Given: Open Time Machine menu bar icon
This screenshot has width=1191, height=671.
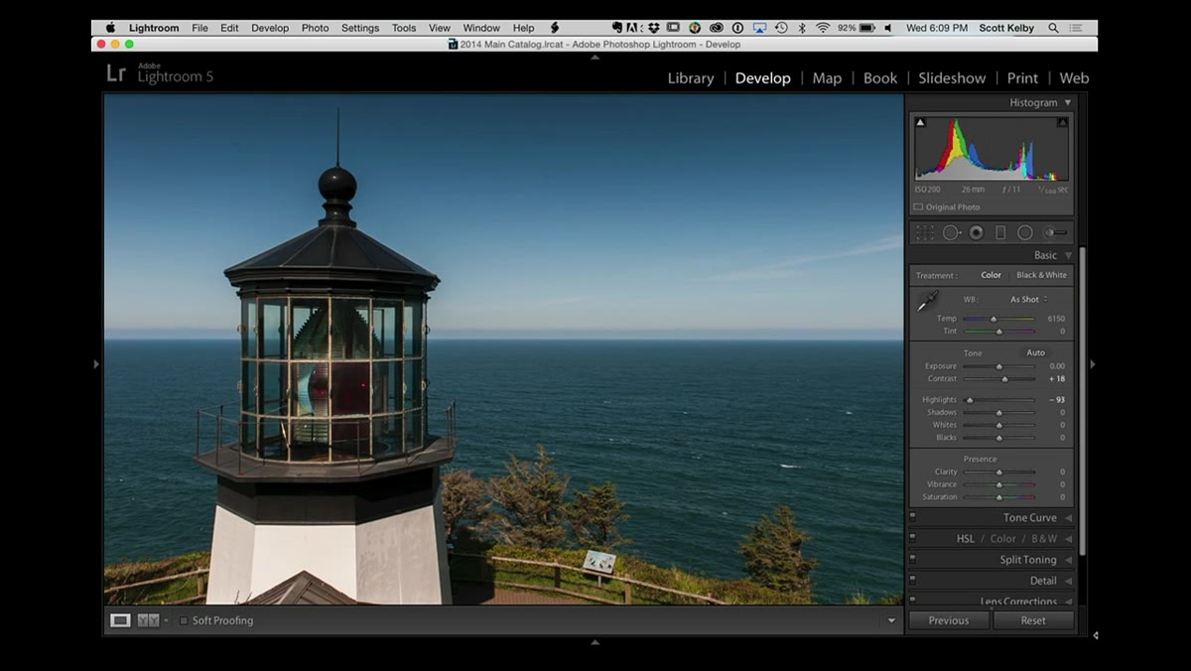Looking at the screenshot, I should click(781, 28).
